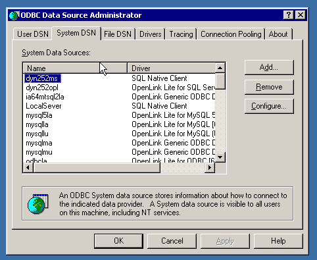Viewport: 317px width, 260px height.
Task: Click the horizontal scroll left arrow
Action: click(x=28, y=168)
